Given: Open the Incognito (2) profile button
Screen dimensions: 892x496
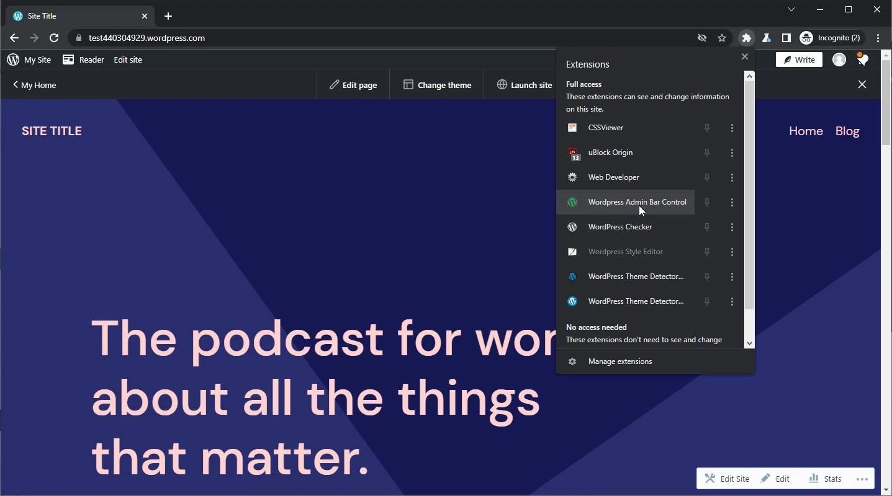Looking at the screenshot, I should point(831,38).
